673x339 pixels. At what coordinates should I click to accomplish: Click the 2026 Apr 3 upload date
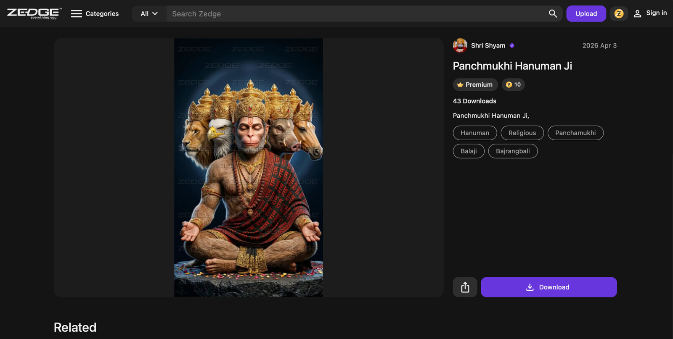[599, 45]
